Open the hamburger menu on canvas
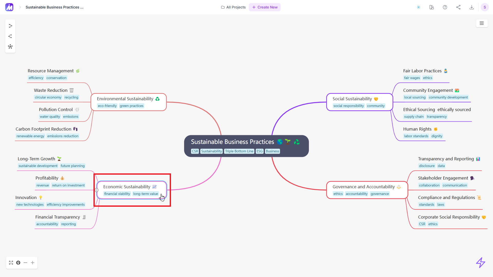This screenshot has height=277, width=493. pos(482,23)
